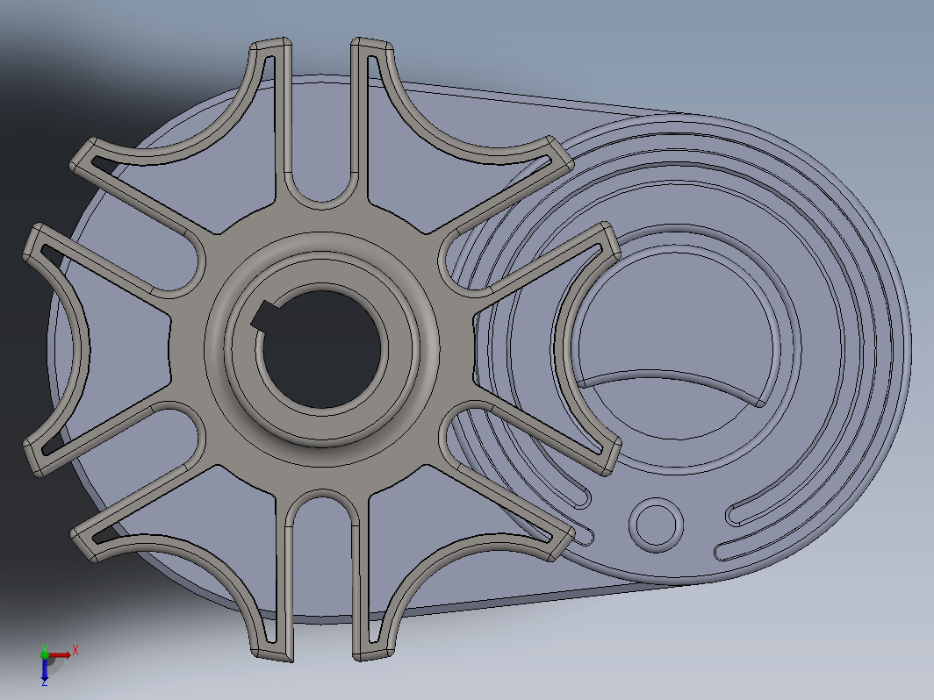Select the central bore hole of the impeller
The height and width of the screenshot is (700, 934).
(322, 349)
